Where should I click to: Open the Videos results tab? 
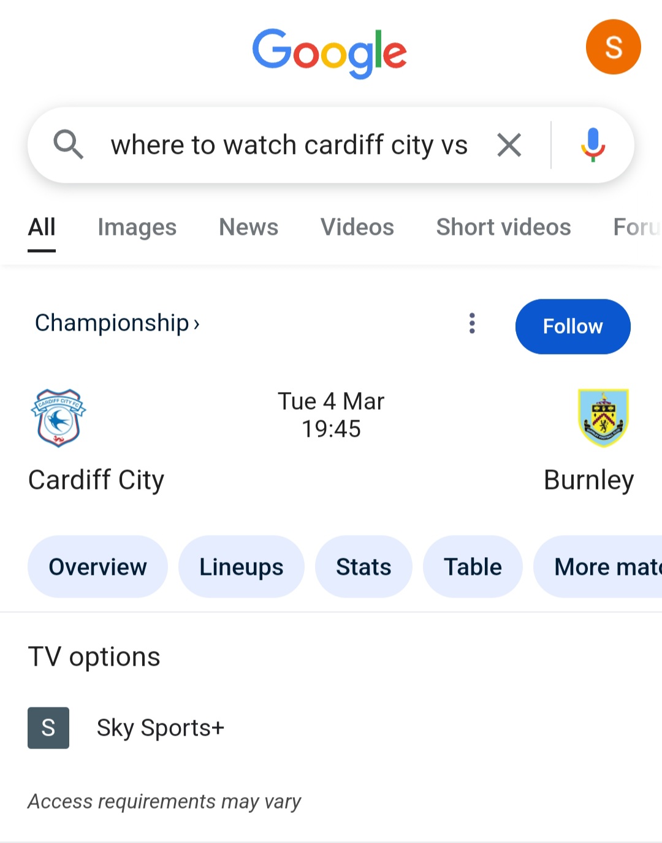coord(357,227)
